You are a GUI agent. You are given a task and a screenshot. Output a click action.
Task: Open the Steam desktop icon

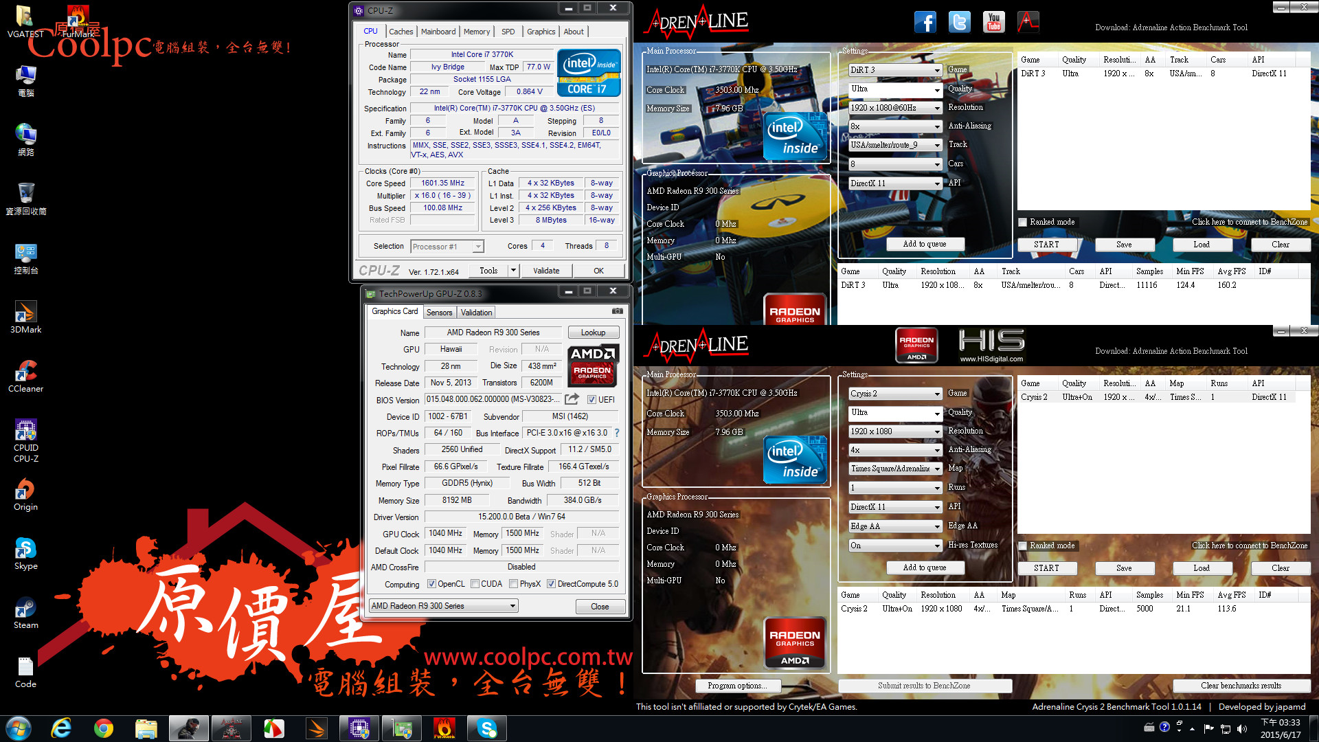click(x=25, y=613)
